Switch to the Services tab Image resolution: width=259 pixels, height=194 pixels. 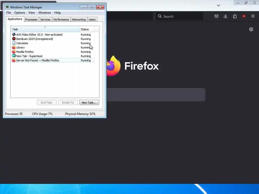[45, 19]
